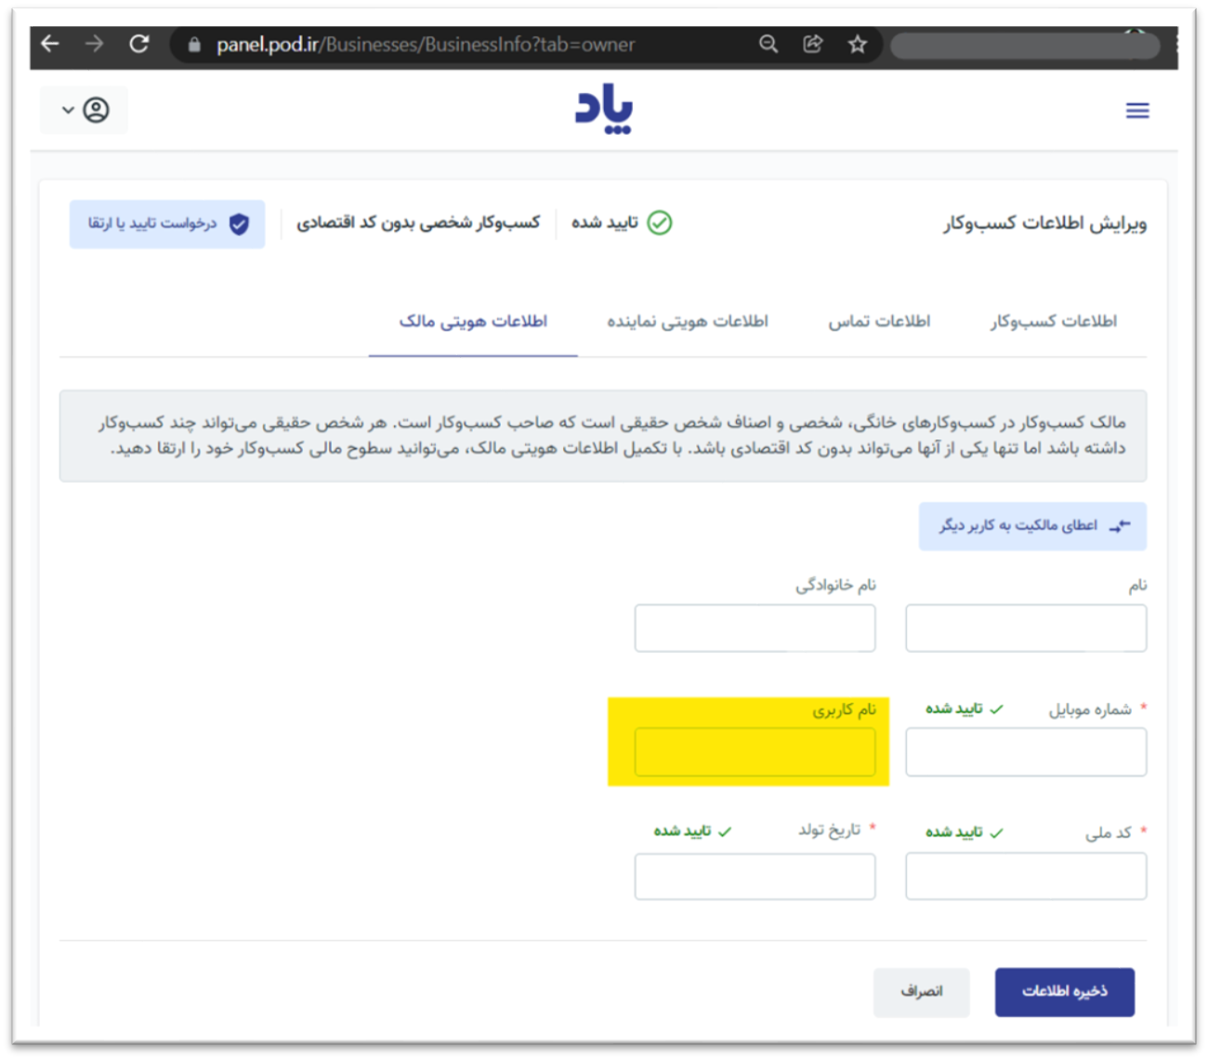The height and width of the screenshot is (1060, 1208).
Task: Click اعطای مالکیت به کاربر دیگر button
Action: point(1032,526)
